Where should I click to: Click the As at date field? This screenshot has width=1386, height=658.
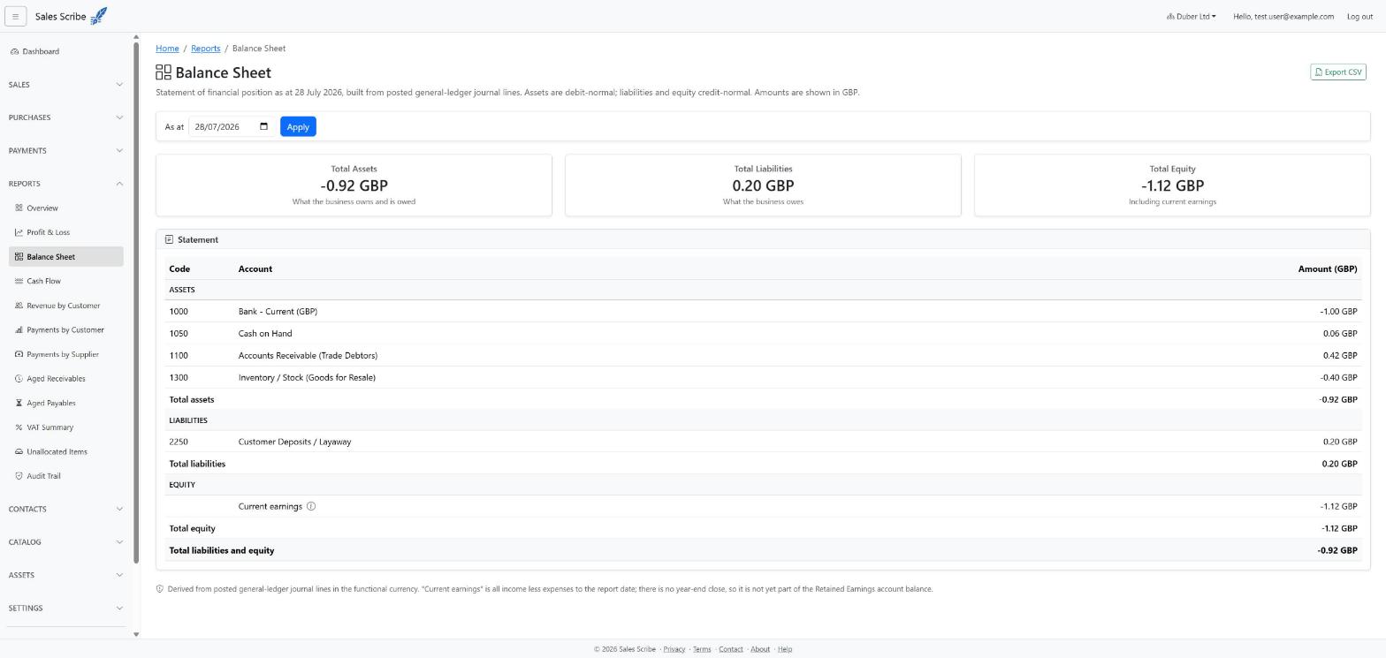(x=232, y=126)
